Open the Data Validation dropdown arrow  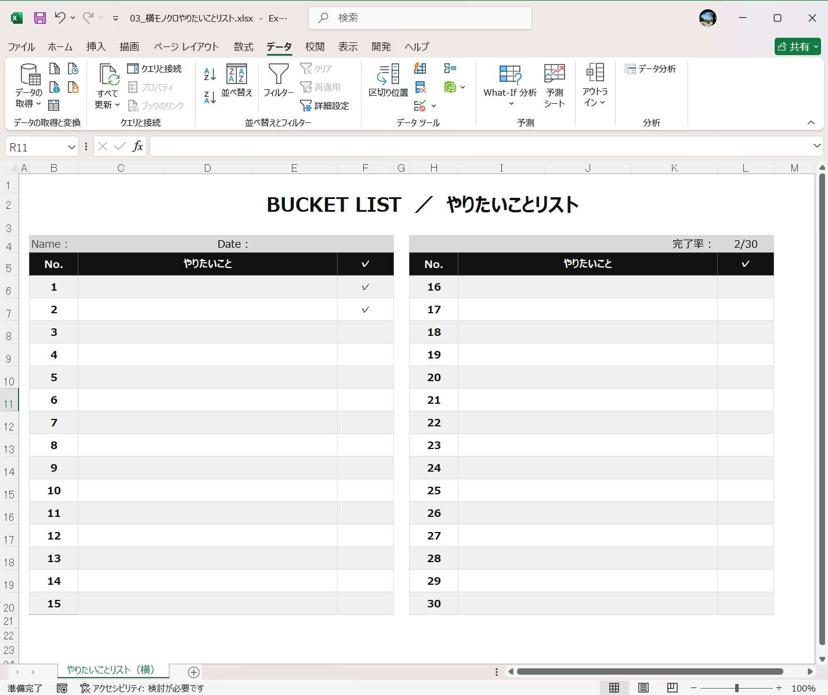(433, 106)
